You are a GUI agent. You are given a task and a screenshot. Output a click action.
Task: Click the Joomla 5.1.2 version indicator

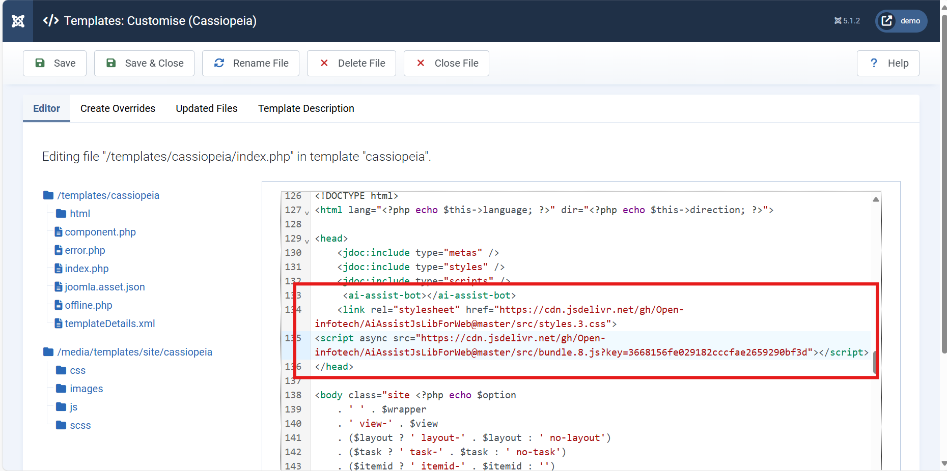tap(847, 21)
